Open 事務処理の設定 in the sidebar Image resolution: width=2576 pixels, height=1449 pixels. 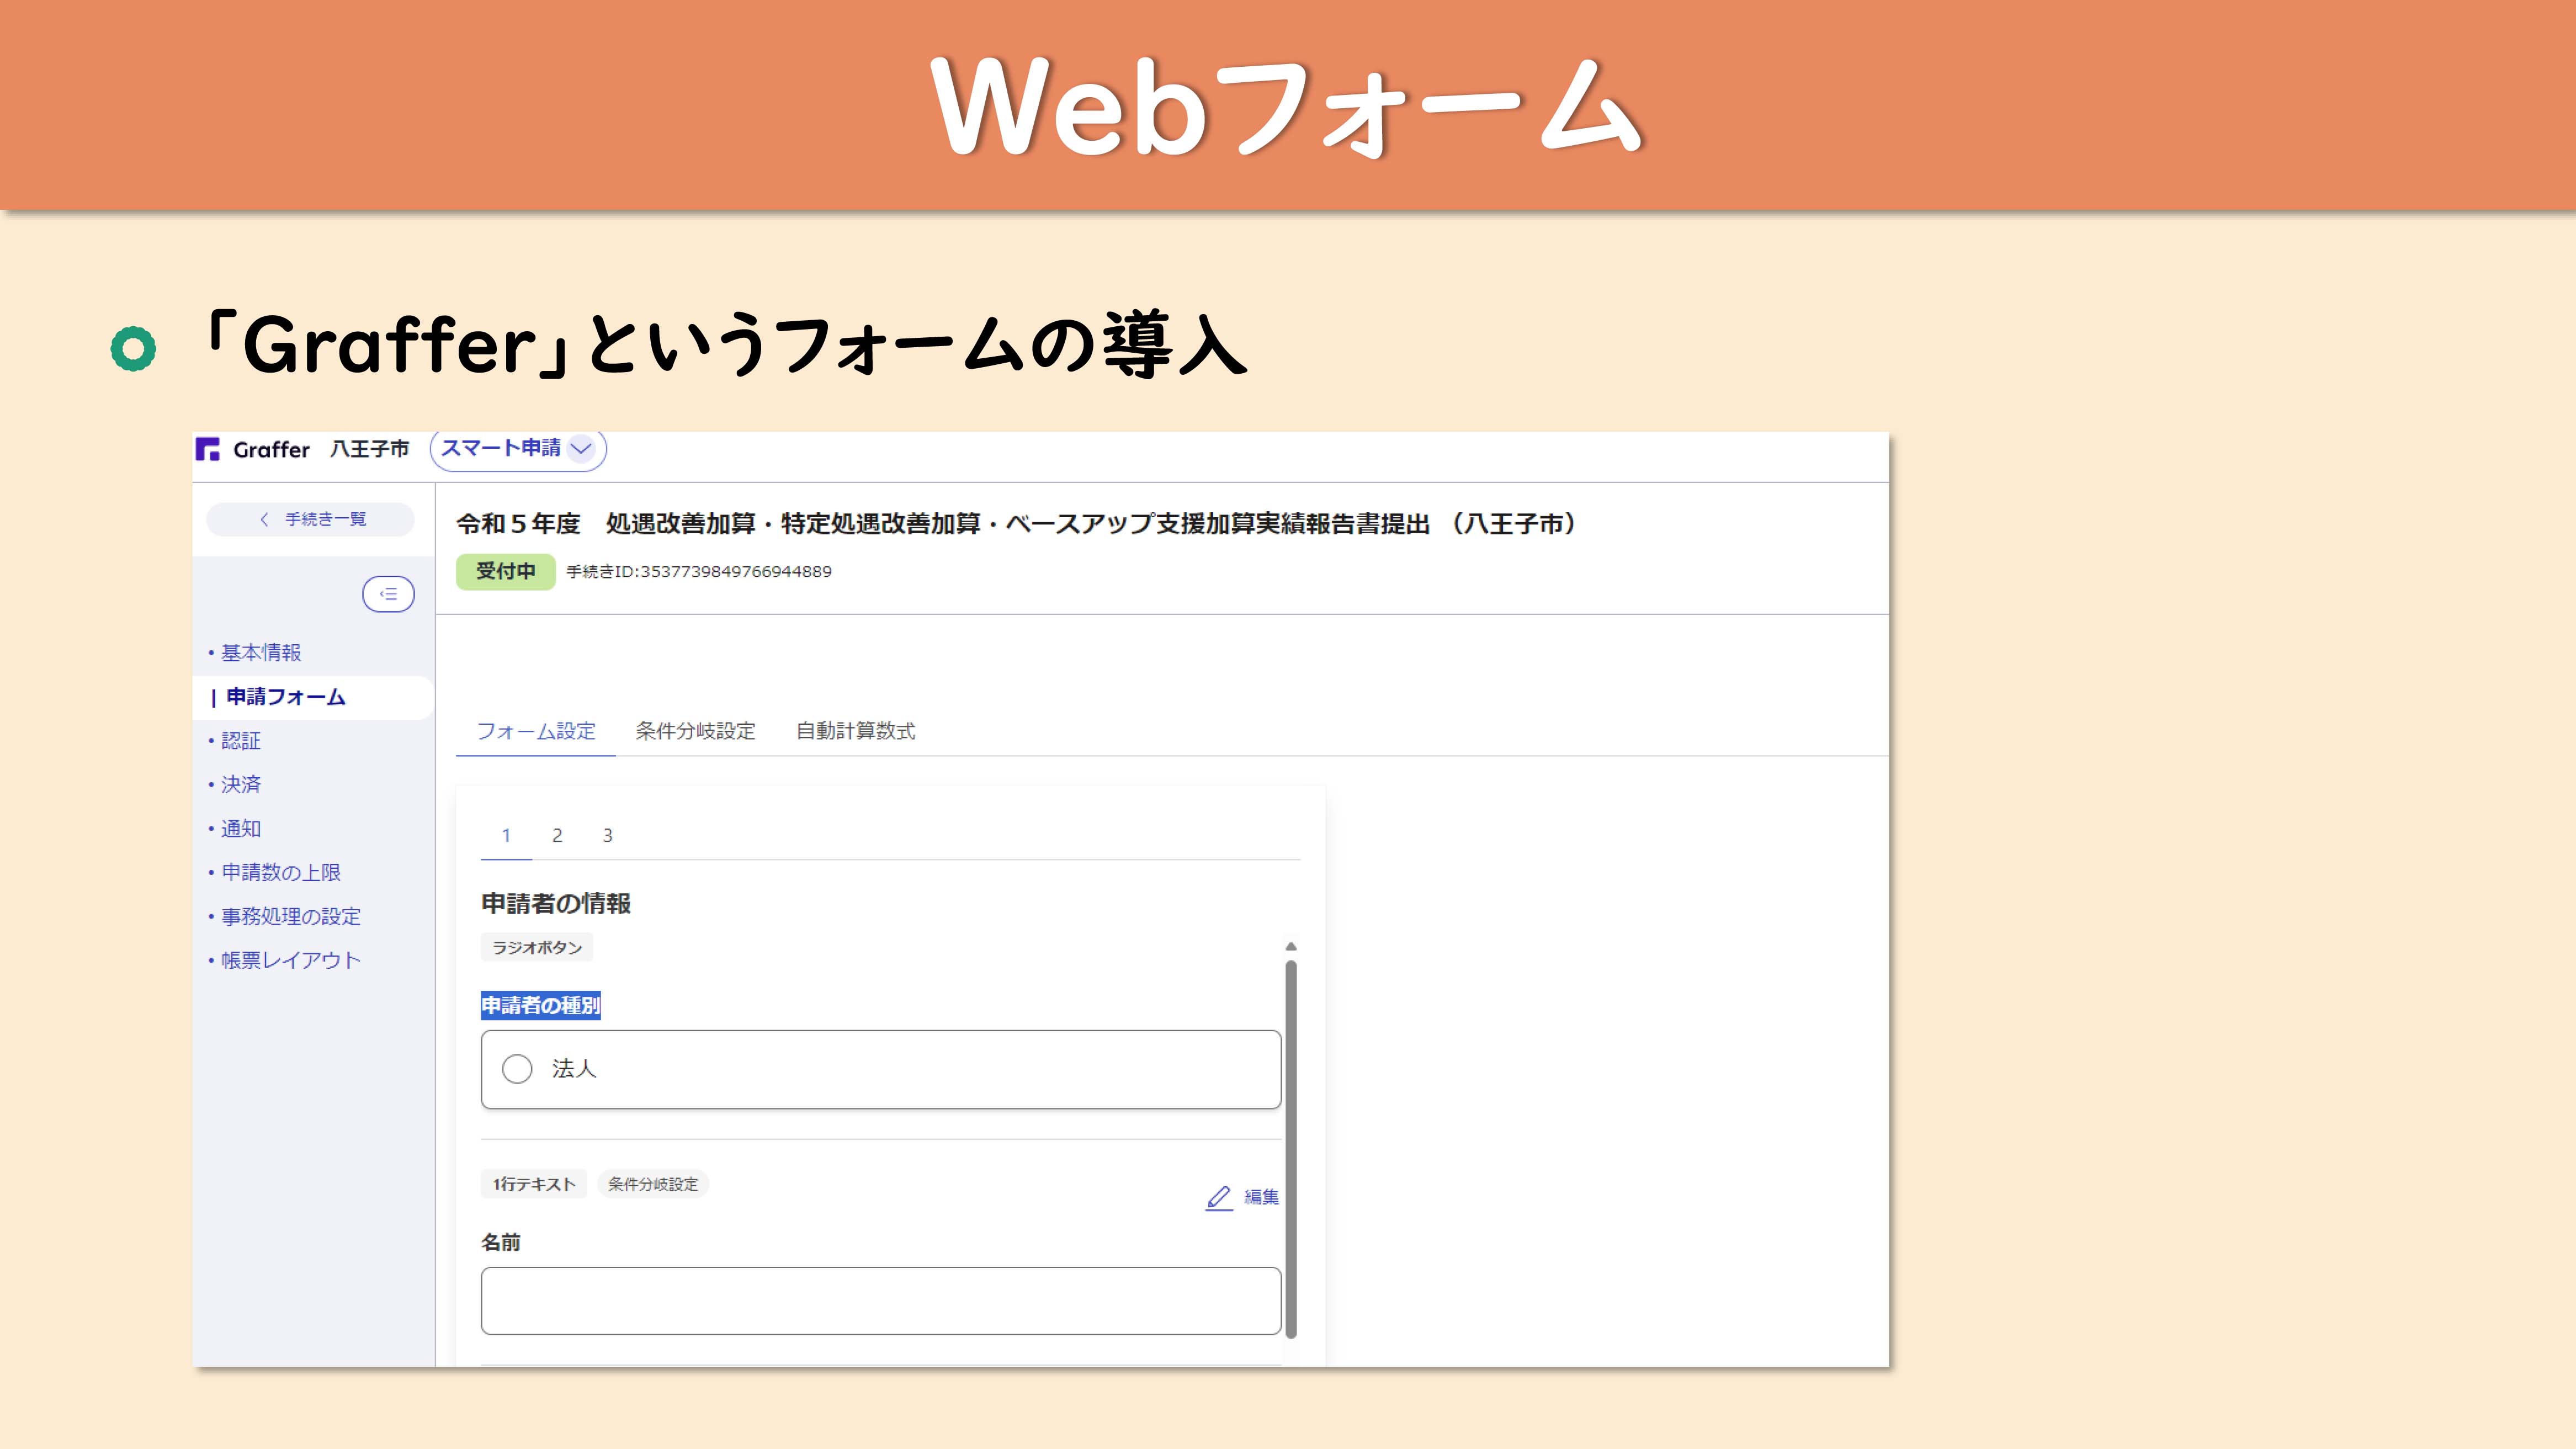(290, 917)
